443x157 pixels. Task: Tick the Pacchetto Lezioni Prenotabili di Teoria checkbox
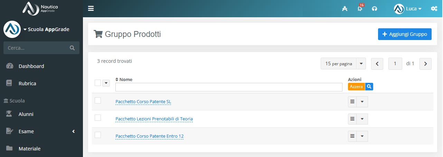[98, 118]
